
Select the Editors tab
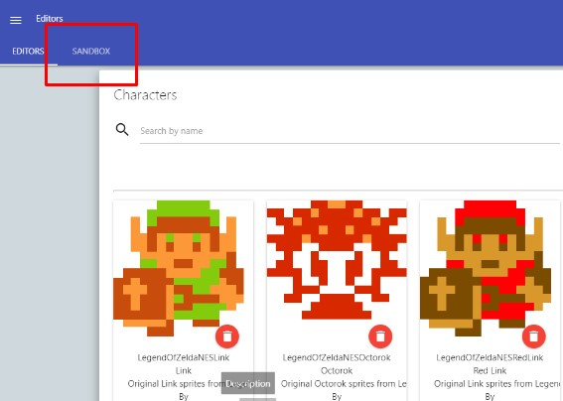pos(28,52)
